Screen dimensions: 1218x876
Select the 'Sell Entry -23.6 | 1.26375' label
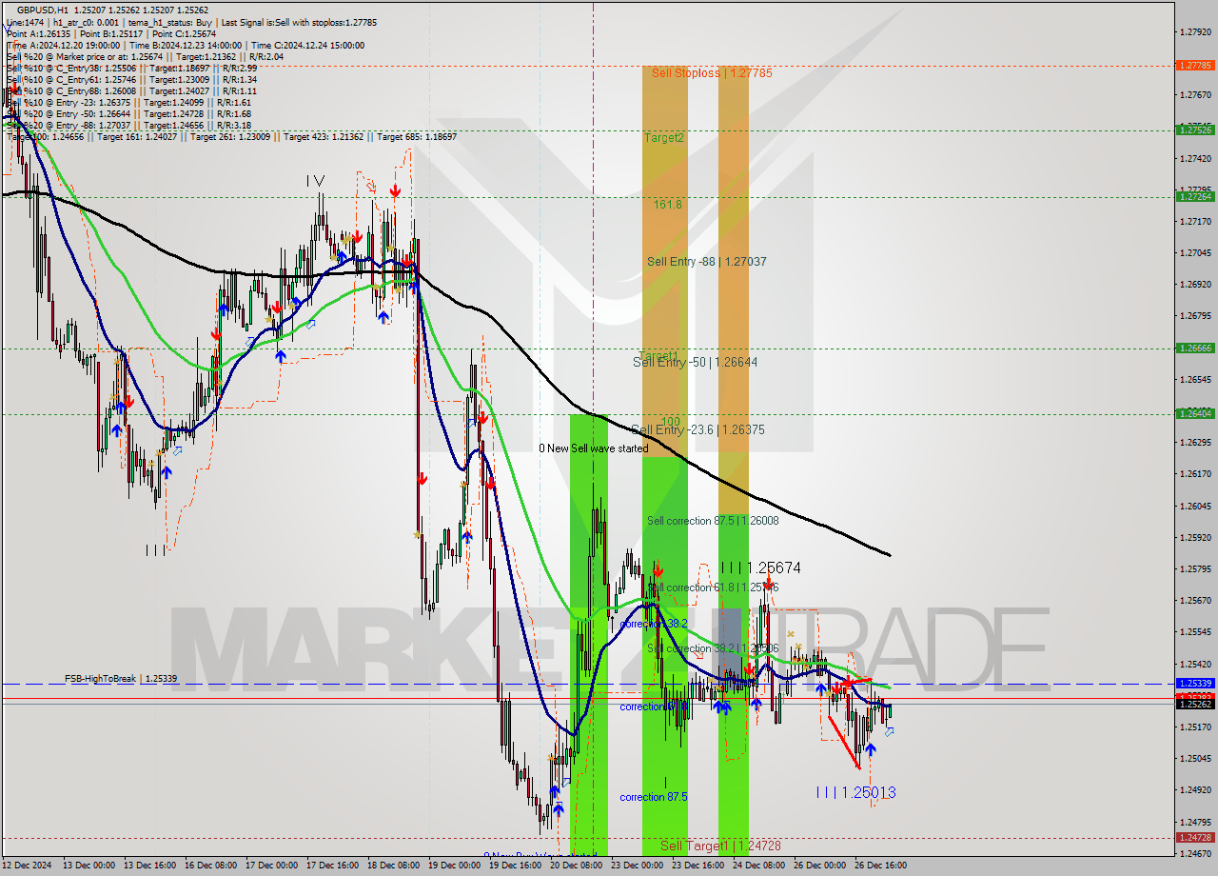(697, 429)
